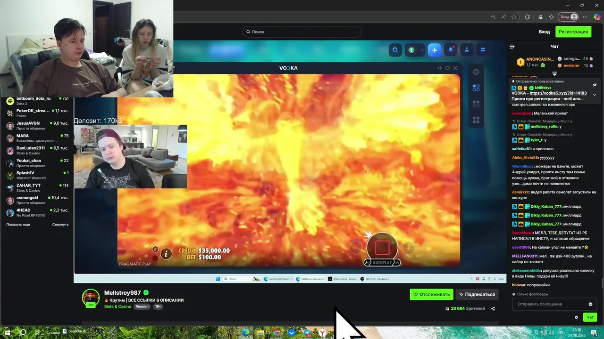Select the blue four-tile layout in game side panel

(x=476, y=88)
